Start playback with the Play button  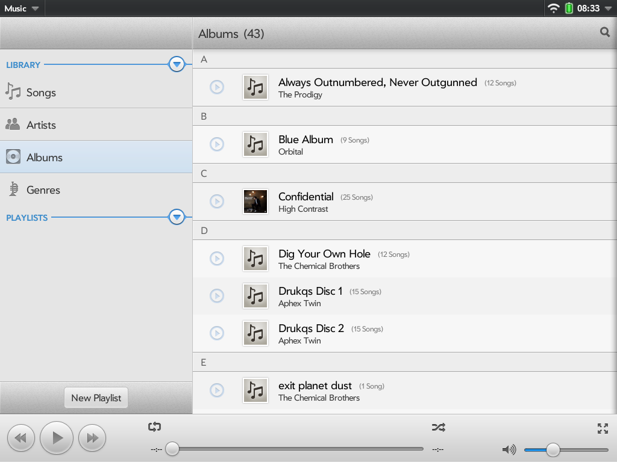click(x=57, y=438)
